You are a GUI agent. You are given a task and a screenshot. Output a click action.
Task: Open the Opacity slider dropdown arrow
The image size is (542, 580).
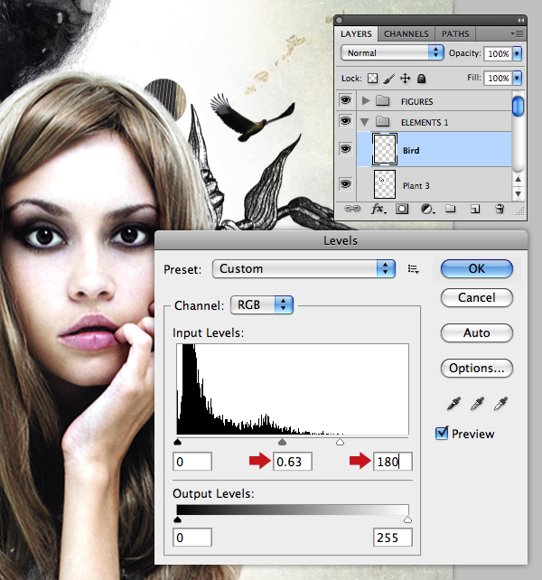point(518,53)
